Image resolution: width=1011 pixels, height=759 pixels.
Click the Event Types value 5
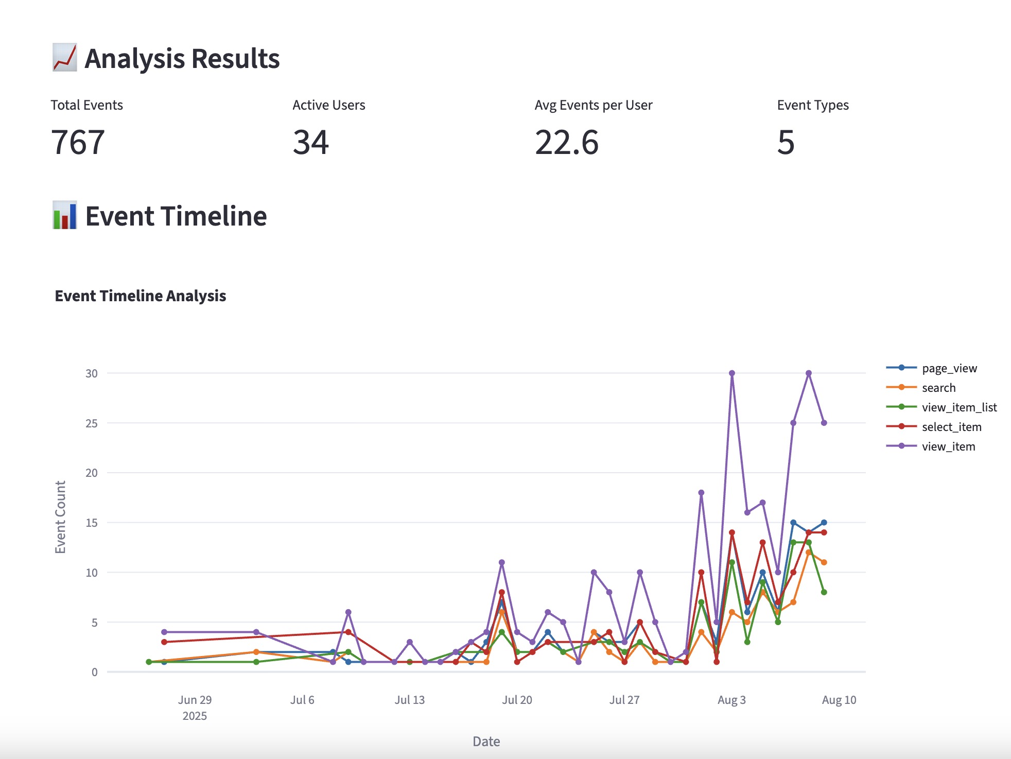point(786,143)
